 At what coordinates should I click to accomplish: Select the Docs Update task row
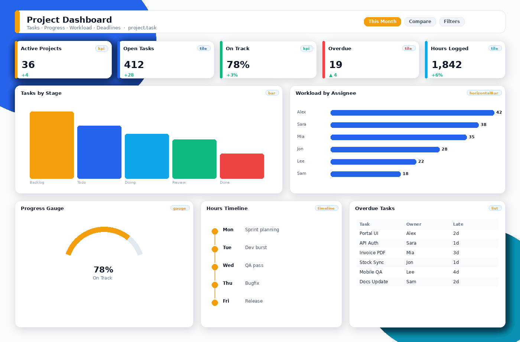click(427, 282)
